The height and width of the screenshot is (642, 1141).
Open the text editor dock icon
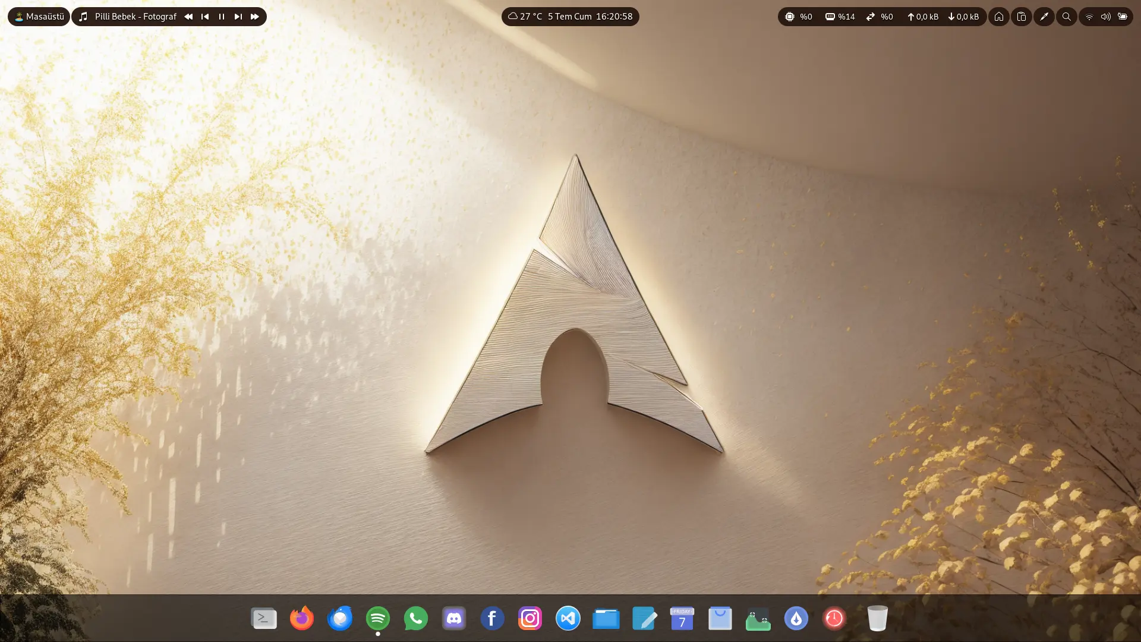point(644,619)
